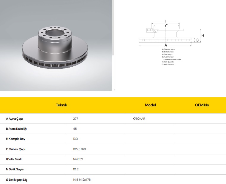Screen dimensions: 226x184
Task: Select the Teknik column header
Action: 61,105
